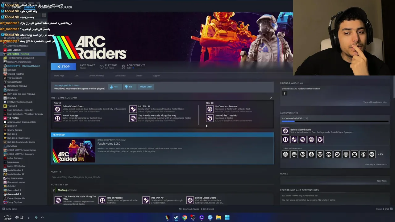
Task: Click first icon in unlocked achievements row
Action: click(285, 140)
